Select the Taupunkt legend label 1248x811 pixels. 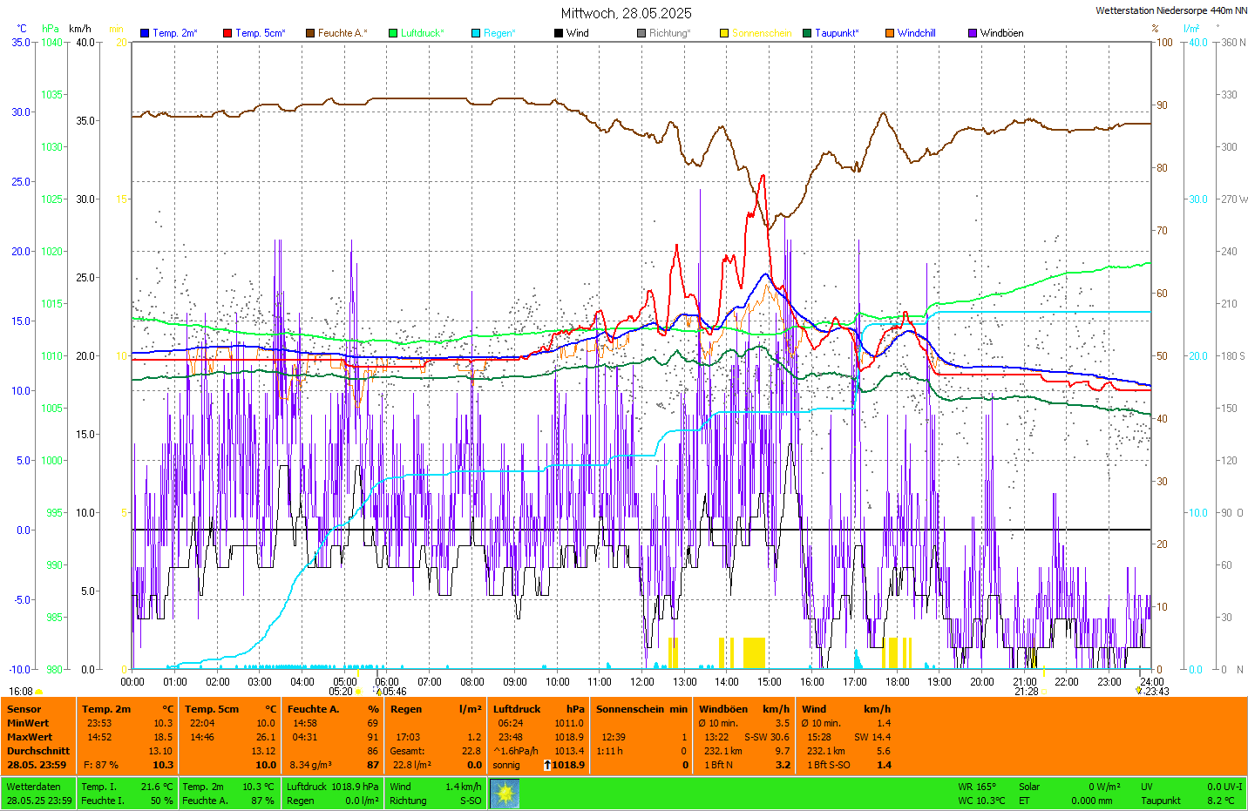(836, 33)
